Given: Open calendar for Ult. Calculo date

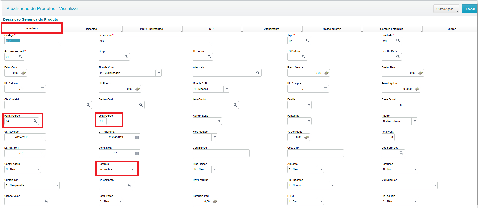Looking at the screenshot, I should [x=42, y=89].
